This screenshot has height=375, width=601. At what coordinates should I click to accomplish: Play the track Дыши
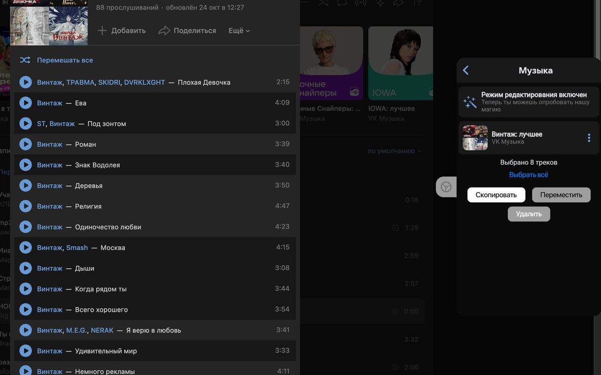pos(25,268)
